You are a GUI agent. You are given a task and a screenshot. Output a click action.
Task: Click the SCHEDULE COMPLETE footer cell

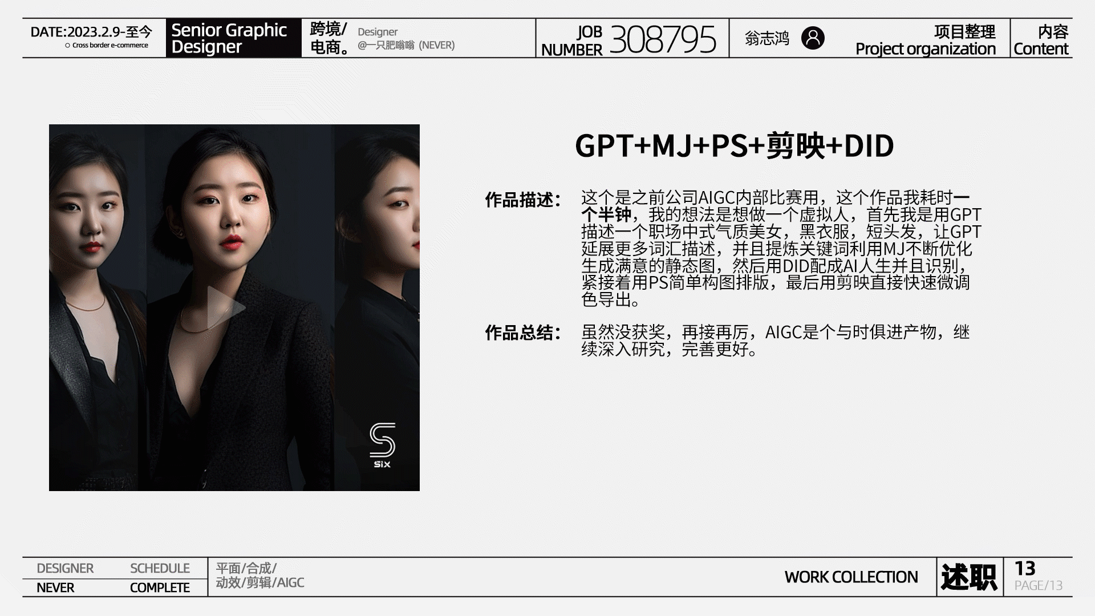[x=160, y=577]
